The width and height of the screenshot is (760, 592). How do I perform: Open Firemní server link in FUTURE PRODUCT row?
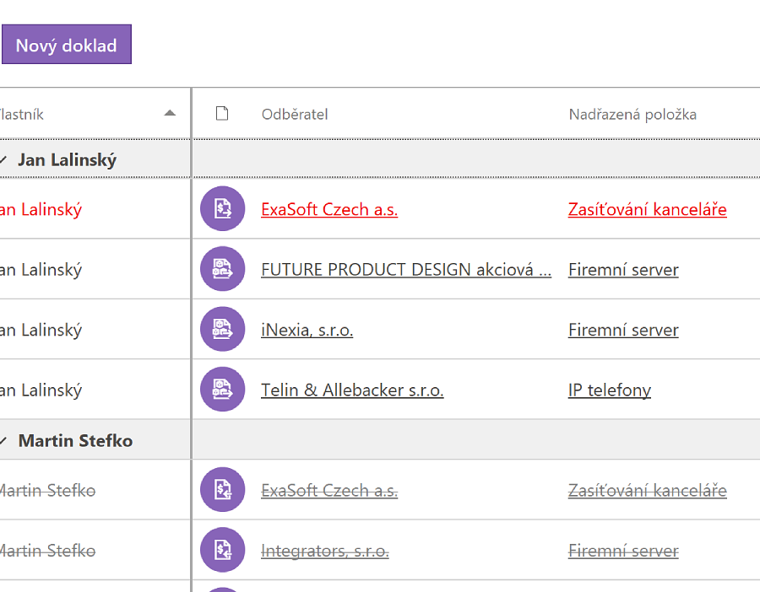(623, 270)
